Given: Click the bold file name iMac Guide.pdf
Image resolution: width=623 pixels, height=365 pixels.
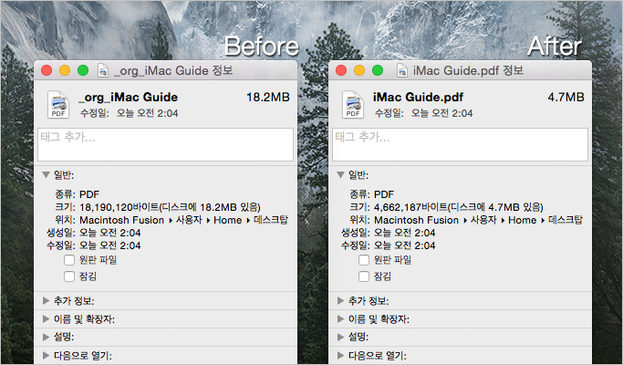Looking at the screenshot, I should click(418, 98).
